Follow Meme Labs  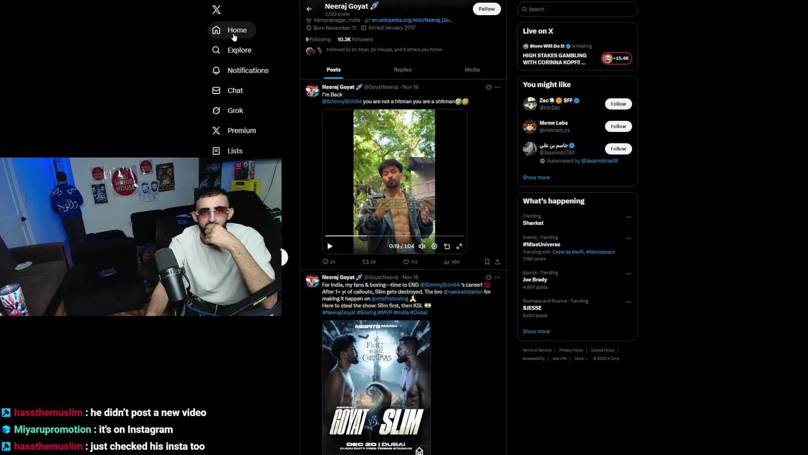coord(618,126)
